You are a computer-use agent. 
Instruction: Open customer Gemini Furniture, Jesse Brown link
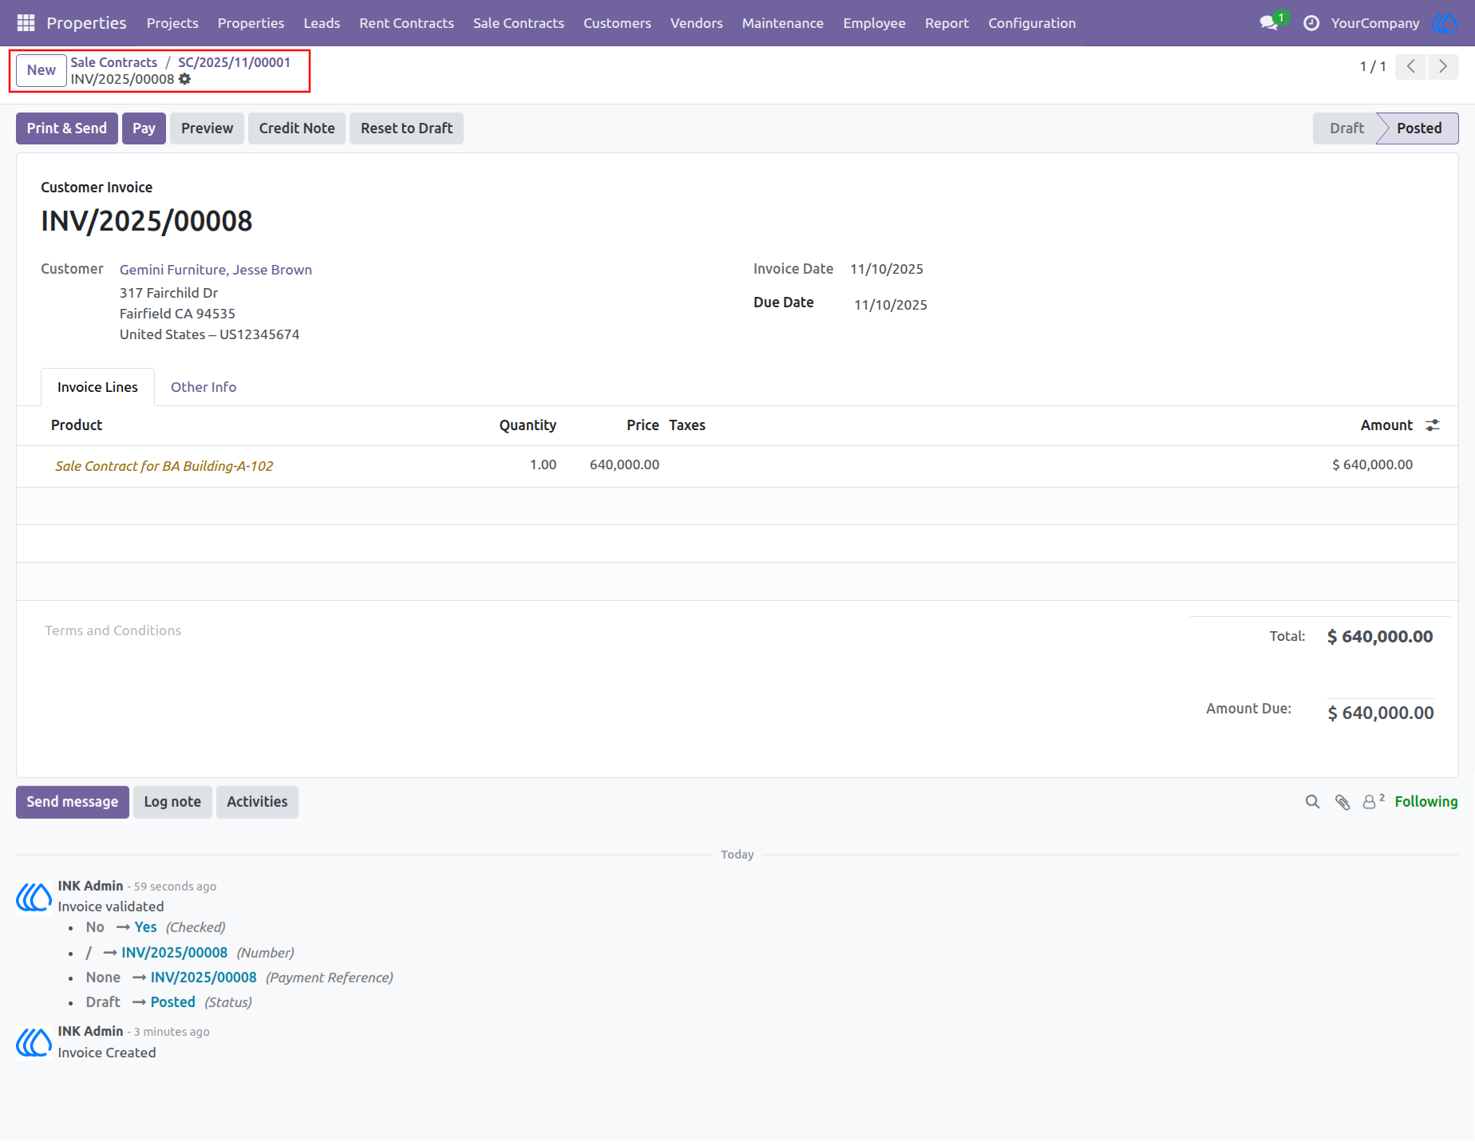(x=216, y=270)
